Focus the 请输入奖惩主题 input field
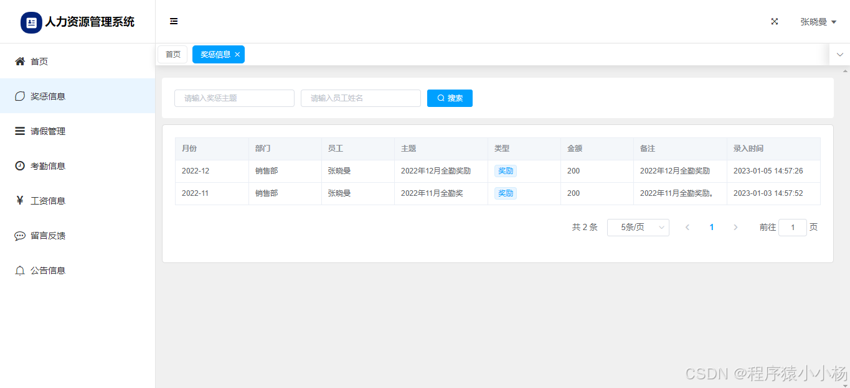The height and width of the screenshot is (388, 850). coord(234,98)
